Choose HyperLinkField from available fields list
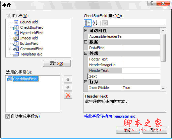 tap(32, 33)
